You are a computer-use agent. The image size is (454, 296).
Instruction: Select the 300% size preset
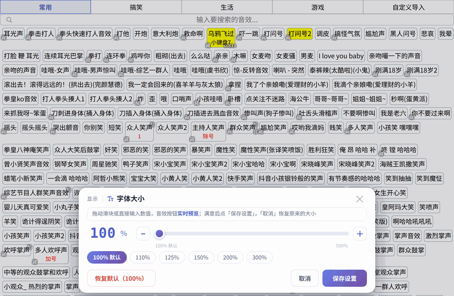click(x=259, y=257)
